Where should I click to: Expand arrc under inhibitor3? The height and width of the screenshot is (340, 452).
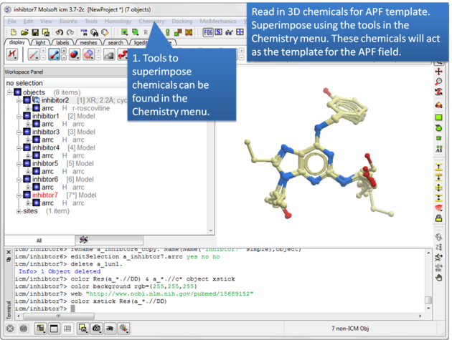coord(28,140)
